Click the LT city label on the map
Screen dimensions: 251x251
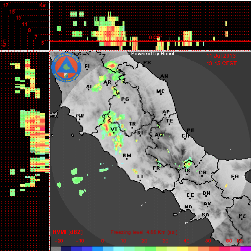[141, 177]
